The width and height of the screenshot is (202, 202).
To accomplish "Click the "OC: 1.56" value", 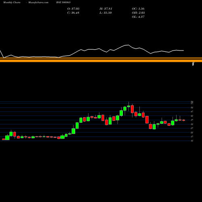I will (x=138, y=9).
